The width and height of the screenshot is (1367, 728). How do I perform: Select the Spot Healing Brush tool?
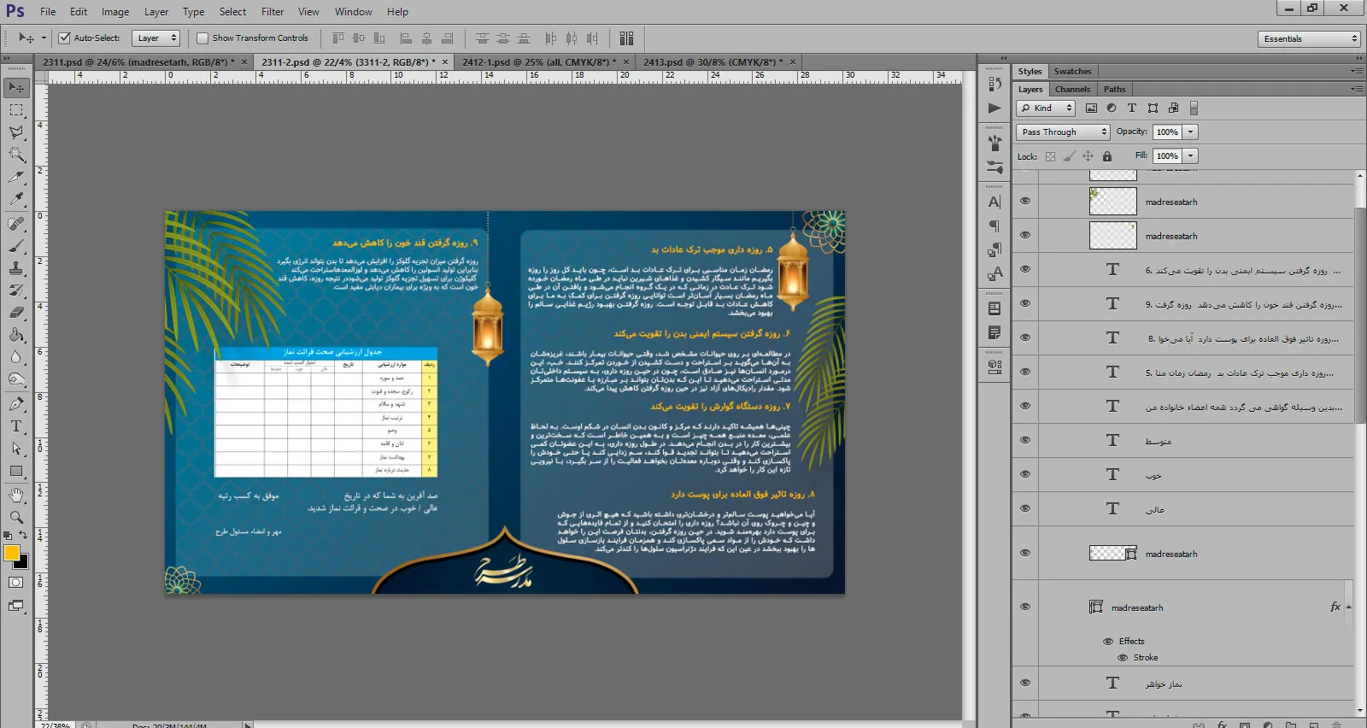click(x=16, y=224)
